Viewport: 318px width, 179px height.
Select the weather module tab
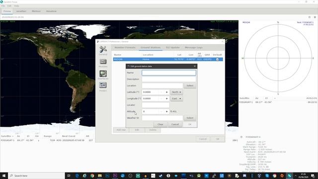point(21,11)
